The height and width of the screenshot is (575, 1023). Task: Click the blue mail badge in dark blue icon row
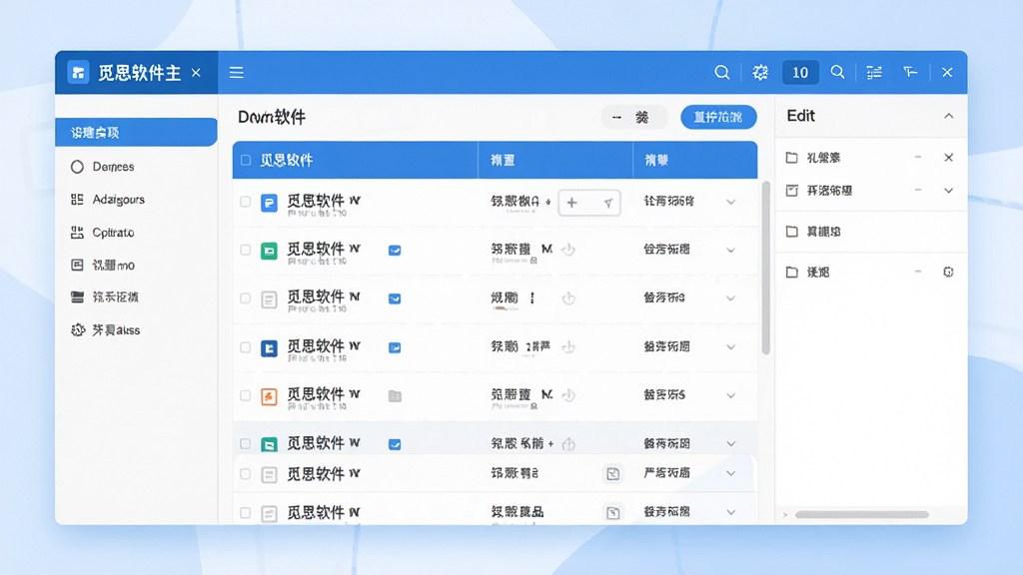[x=395, y=347]
